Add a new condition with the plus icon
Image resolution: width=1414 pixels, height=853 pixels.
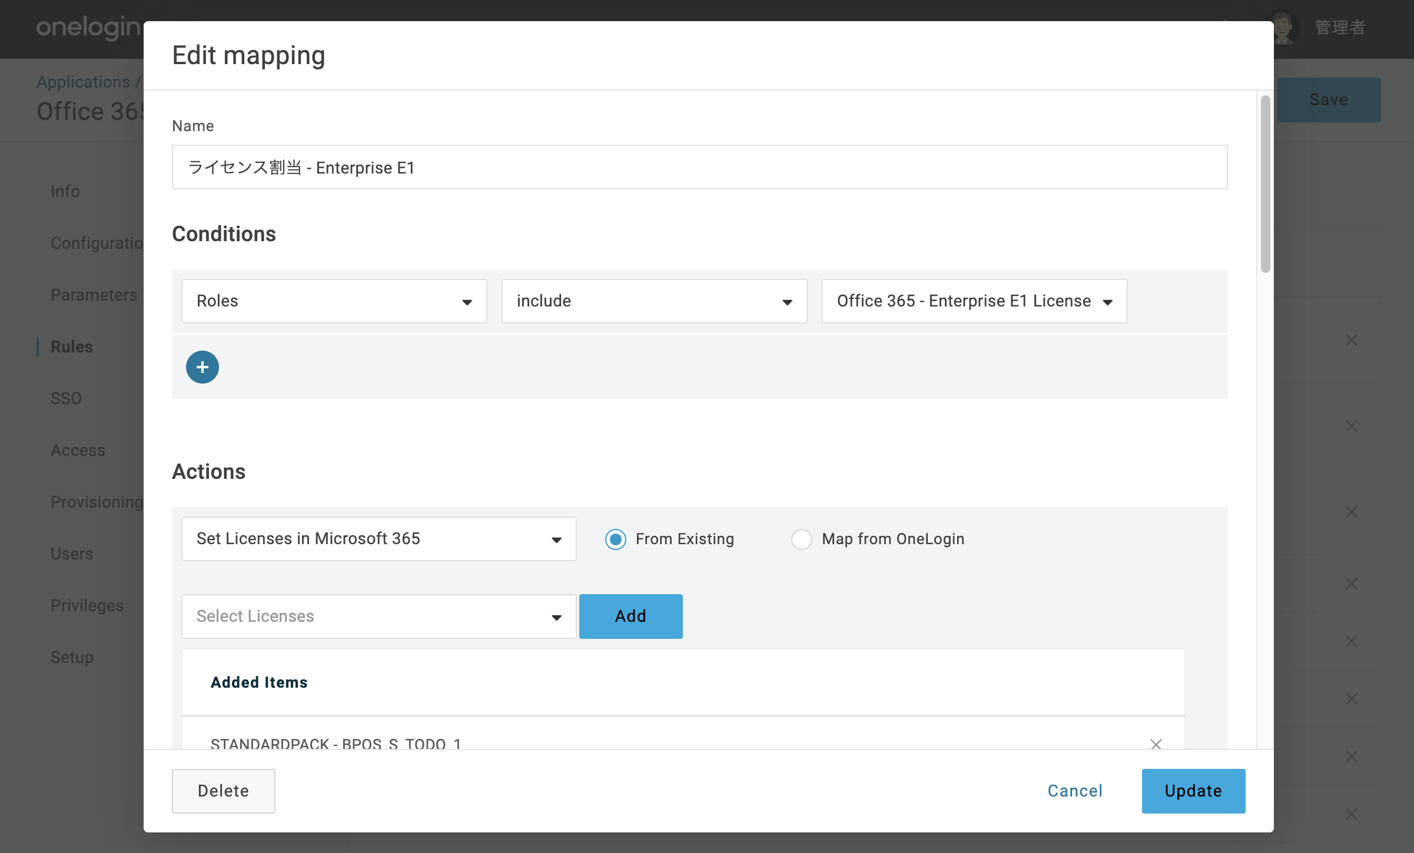click(x=203, y=367)
